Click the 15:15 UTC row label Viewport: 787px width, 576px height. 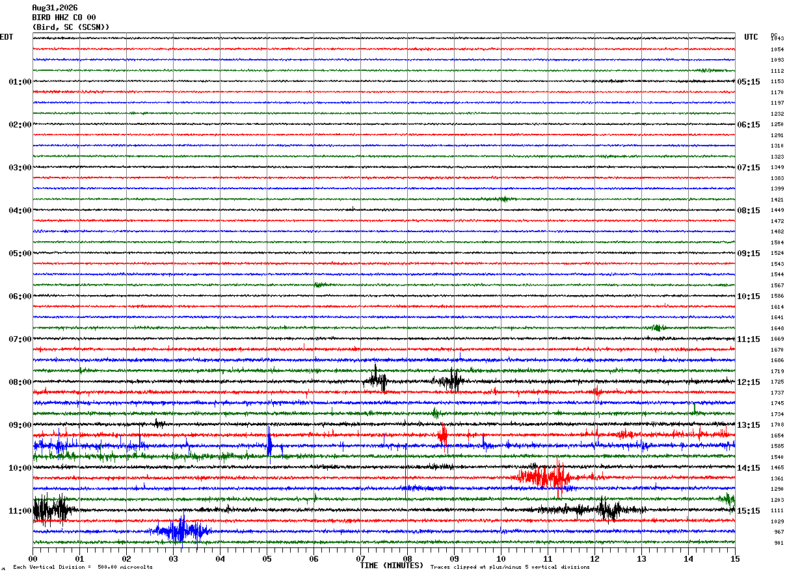(x=749, y=511)
